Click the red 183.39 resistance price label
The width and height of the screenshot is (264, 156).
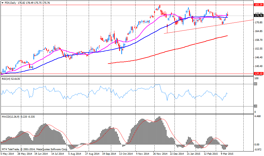click(x=259, y=5)
